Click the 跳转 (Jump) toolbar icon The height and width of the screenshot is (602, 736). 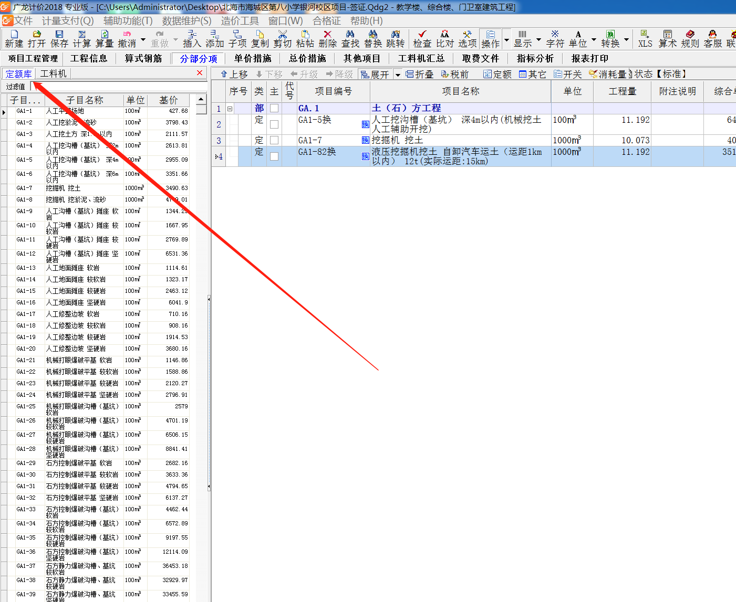[396, 39]
